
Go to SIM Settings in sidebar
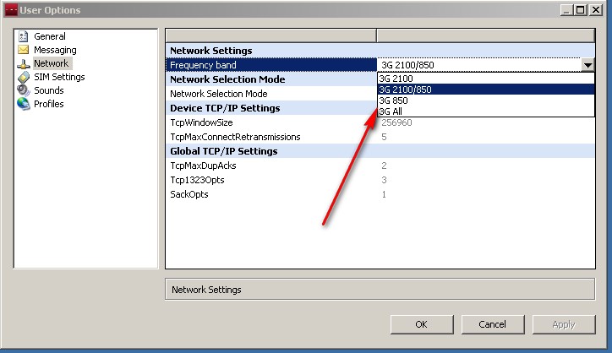tap(59, 77)
